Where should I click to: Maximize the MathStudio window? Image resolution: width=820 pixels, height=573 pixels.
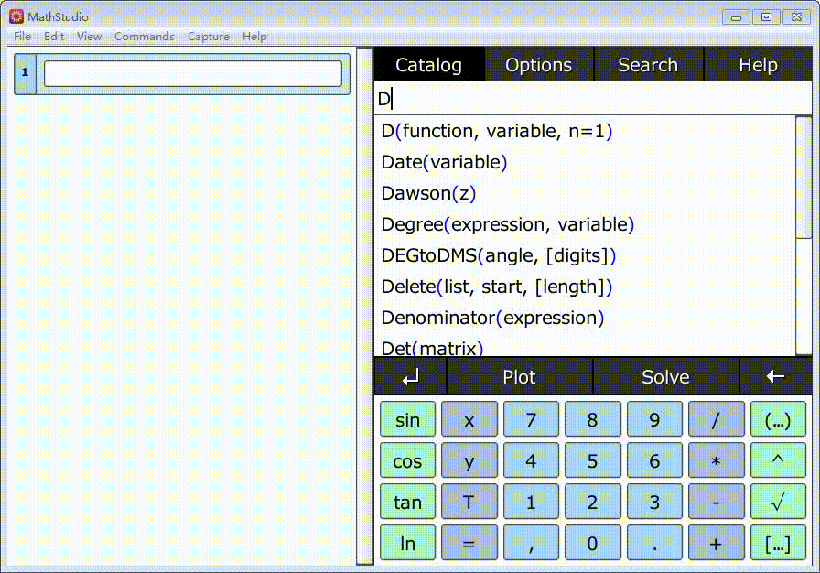tap(766, 17)
